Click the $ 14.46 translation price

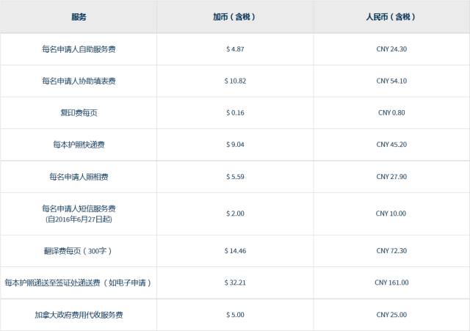[x=234, y=250]
